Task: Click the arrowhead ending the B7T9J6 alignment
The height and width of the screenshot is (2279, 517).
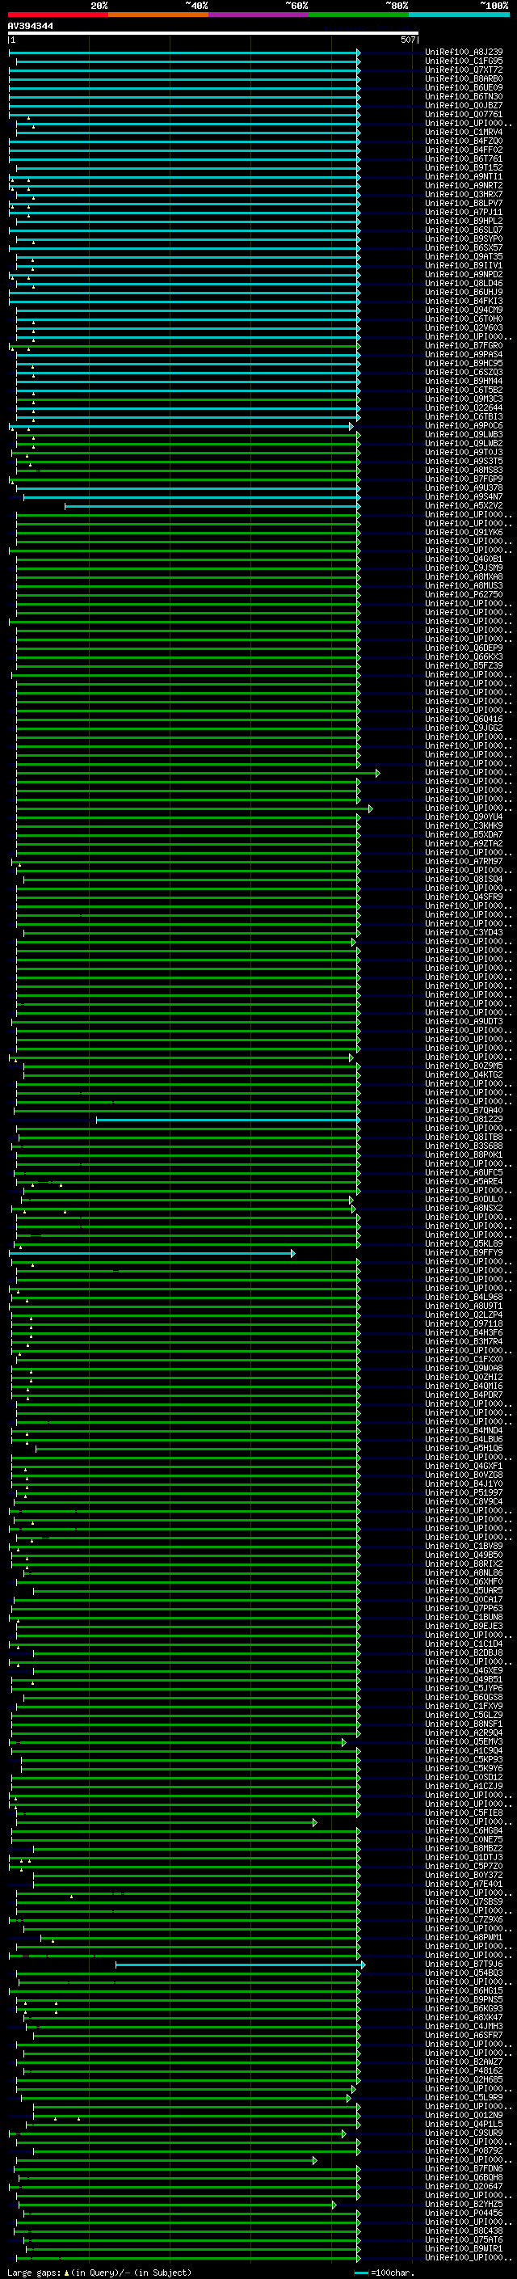Action: (363, 1964)
